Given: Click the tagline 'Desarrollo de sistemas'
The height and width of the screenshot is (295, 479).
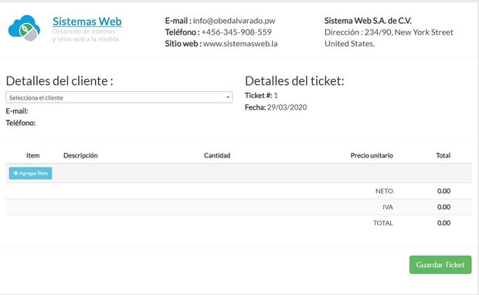Looking at the screenshot, I should [x=83, y=31].
